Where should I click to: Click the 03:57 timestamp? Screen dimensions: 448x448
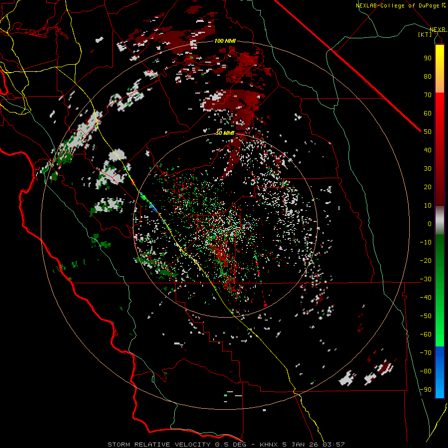334,445
